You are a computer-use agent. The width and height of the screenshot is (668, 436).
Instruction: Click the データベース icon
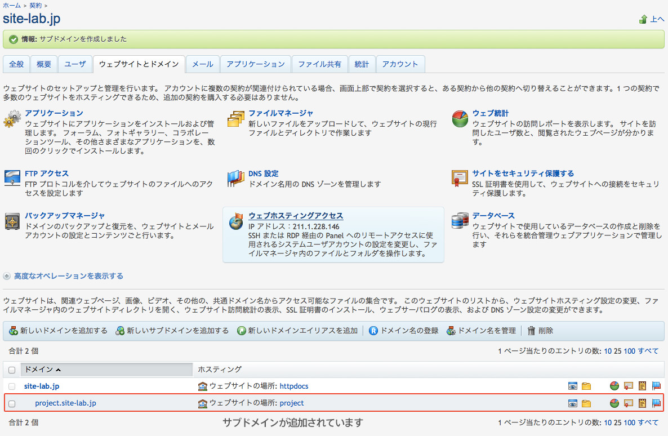460,221
